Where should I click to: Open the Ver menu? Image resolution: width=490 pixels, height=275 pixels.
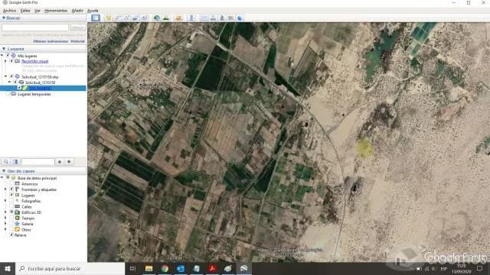coord(38,11)
